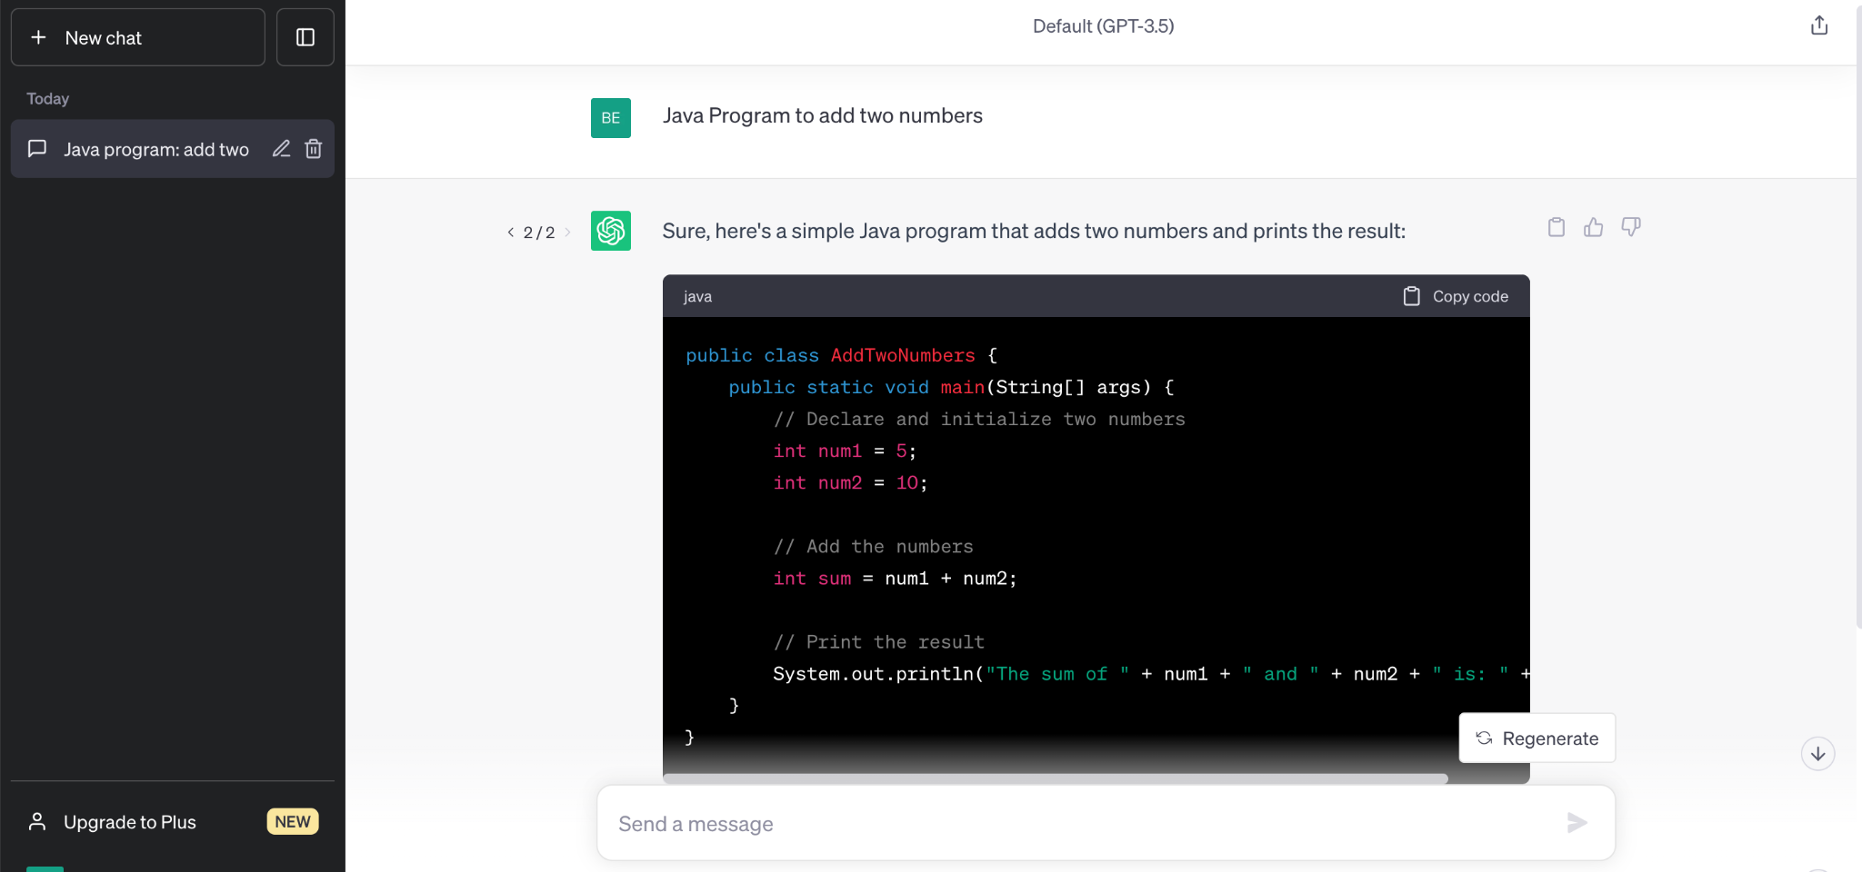Click the send message arrow icon

coord(1577,823)
